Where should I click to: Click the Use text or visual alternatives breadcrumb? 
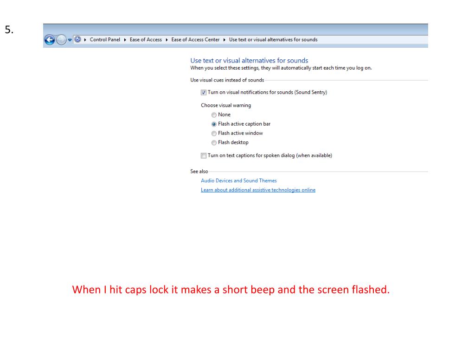pos(273,40)
